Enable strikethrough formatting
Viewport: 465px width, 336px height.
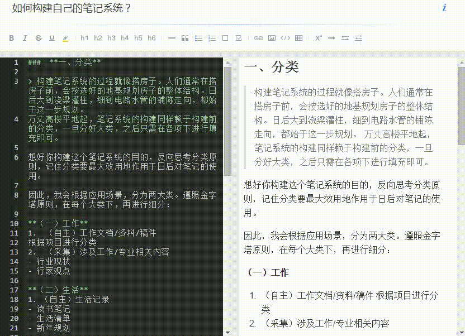[x=39, y=38]
